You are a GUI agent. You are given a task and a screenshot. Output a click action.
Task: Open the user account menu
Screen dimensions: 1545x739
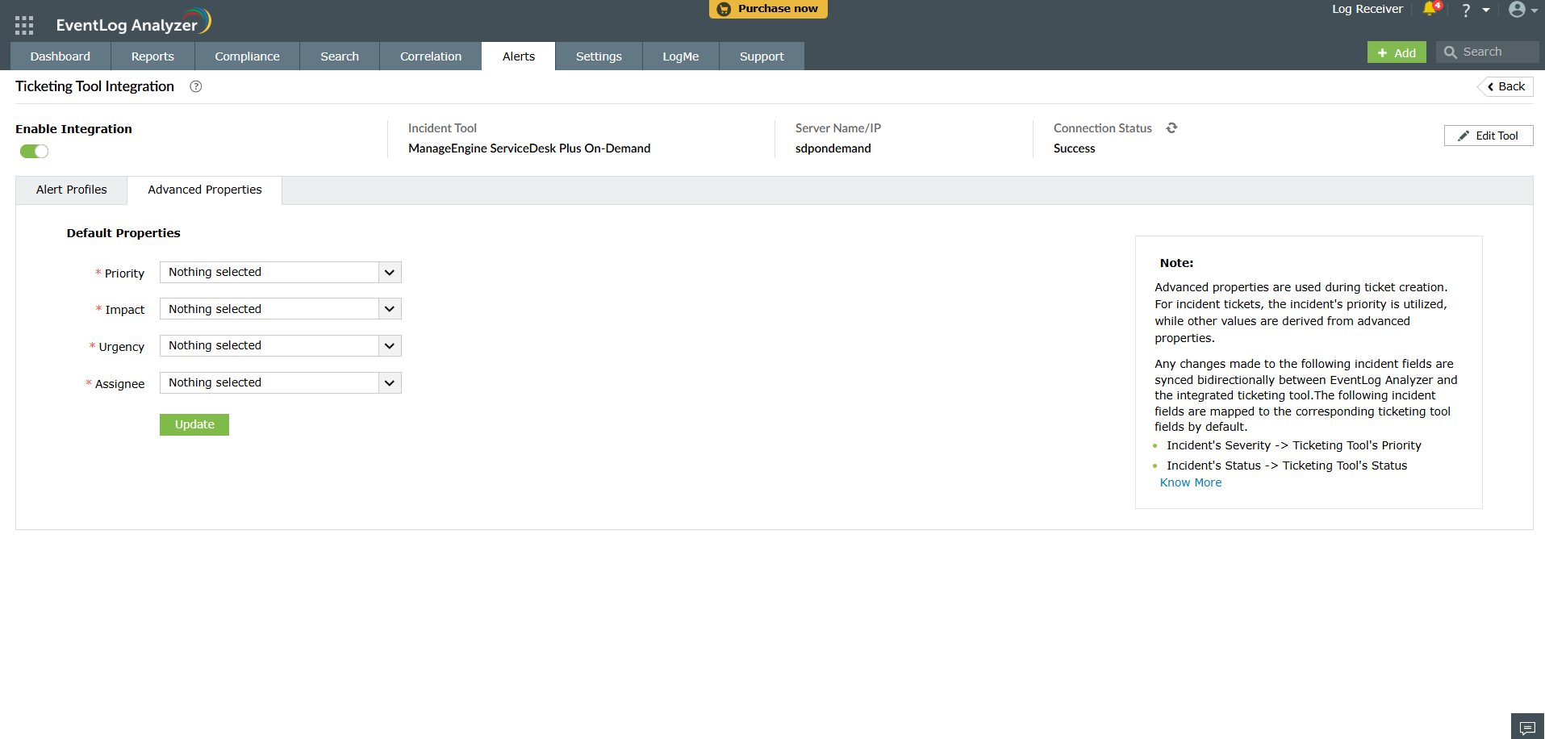[1518, 10]
